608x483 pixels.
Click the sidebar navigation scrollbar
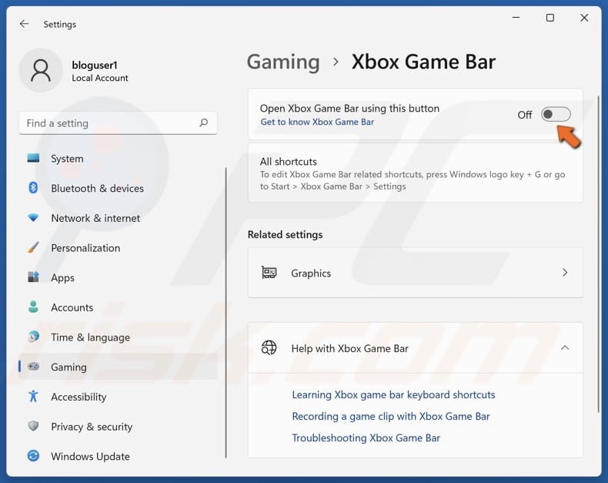(225, 313)
